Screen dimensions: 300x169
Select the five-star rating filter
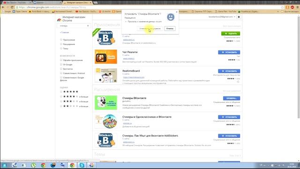(x=61, y=92)
